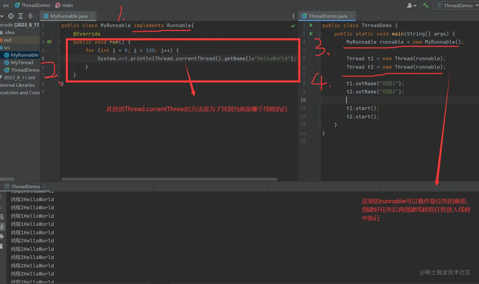Click the for-loop closing fold marker
The height and width of the screenshot is (284, 479).
coord(59,67)
